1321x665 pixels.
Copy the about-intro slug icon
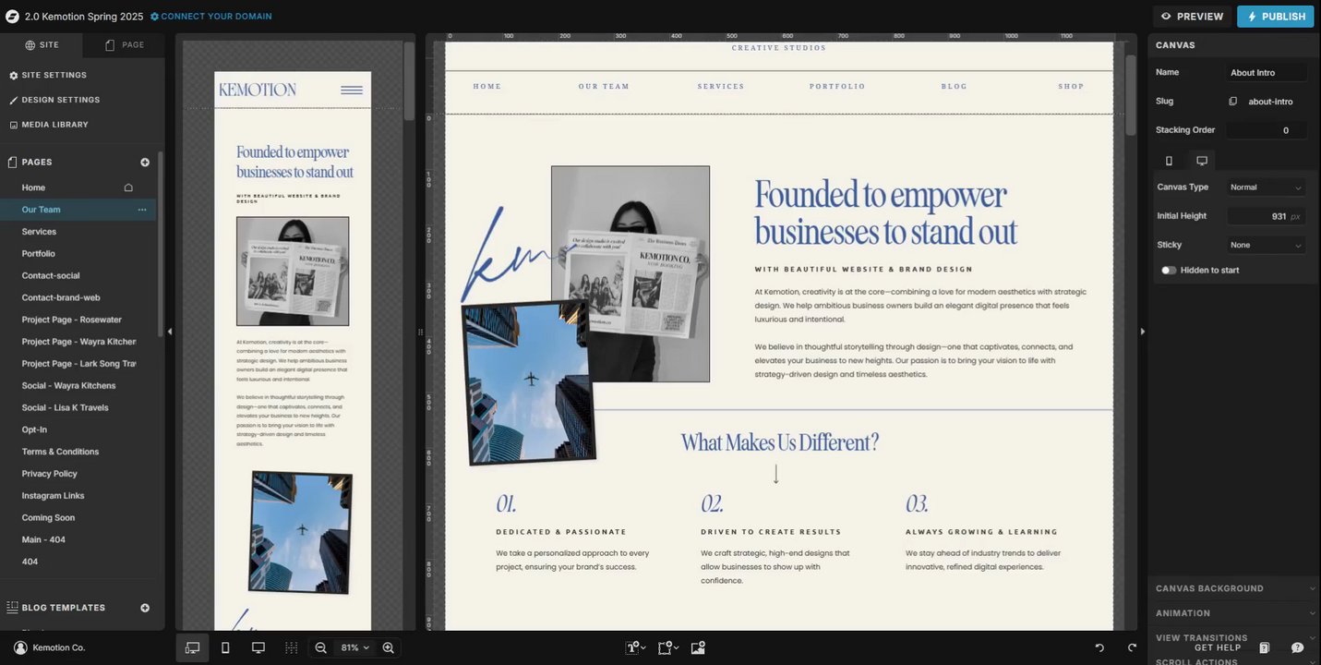tap(1232, 102)
